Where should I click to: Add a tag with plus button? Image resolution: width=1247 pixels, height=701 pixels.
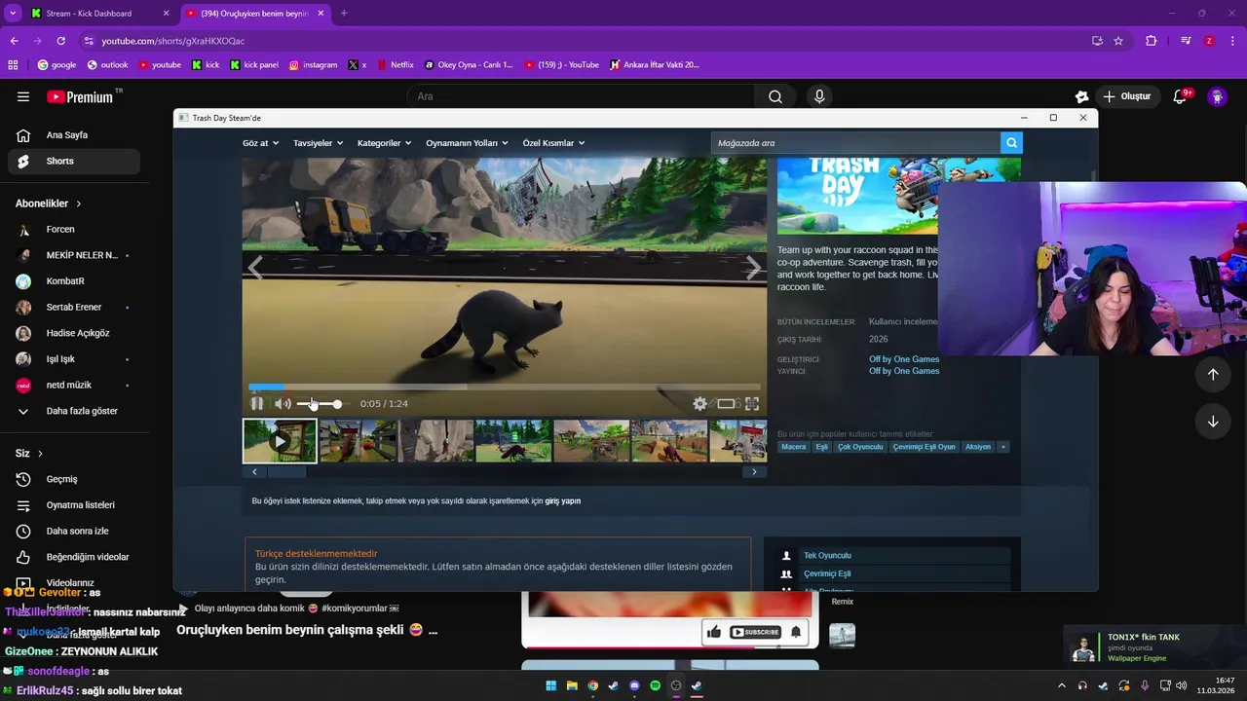pos(1002,447)
